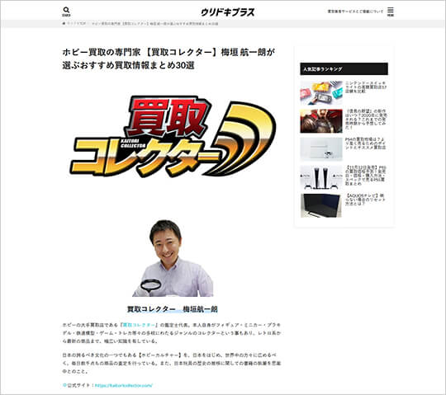Open the PS4 買取相場 article title
This screenshot has width=446, height=395.
366,143
